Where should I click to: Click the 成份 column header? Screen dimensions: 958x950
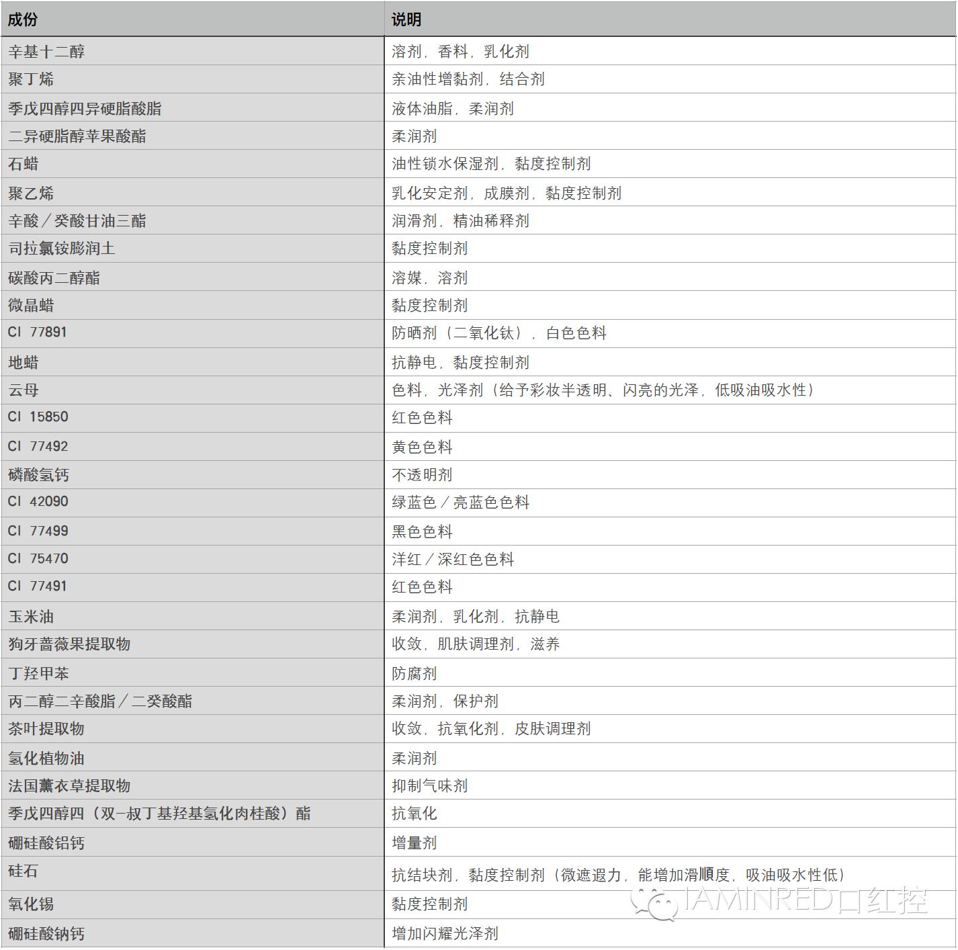coord(23,19)
